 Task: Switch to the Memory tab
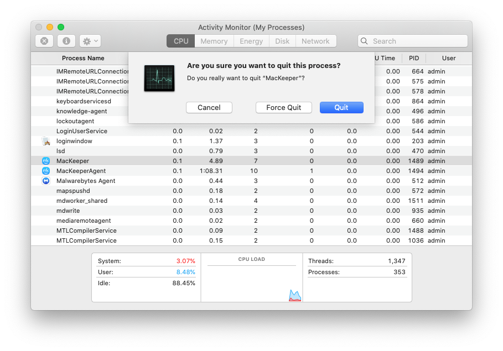[214, 41]
